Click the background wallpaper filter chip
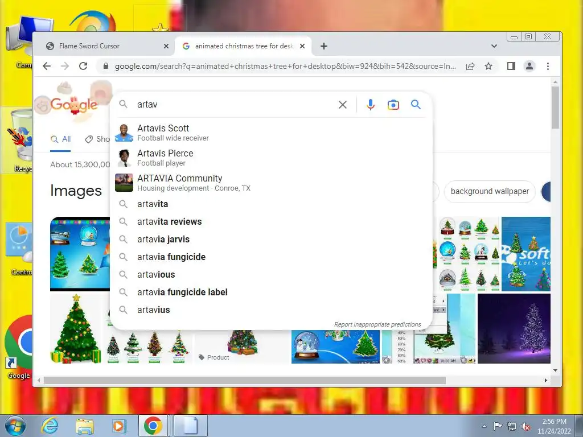The image size is (583, 437). [x=490, y=191]
